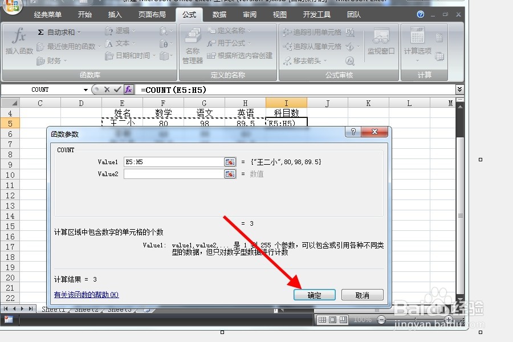
Task: Click the range selector beside Value1 field
Action: (x=230, y=161)
